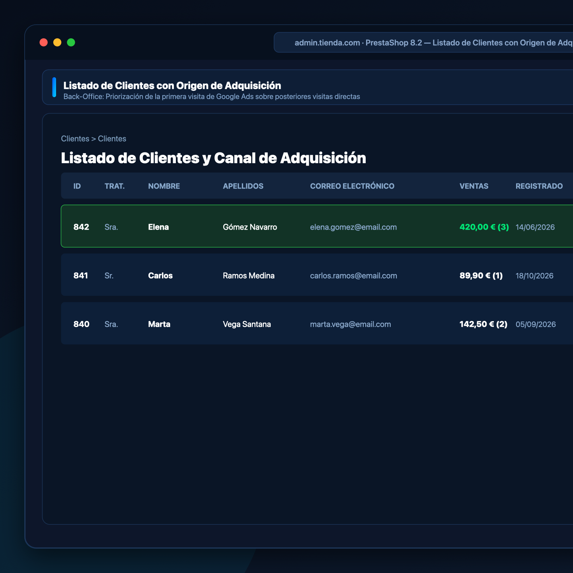573x573 pixels.
Task: Select customer ID 842
Action: [x=81, y=227]
